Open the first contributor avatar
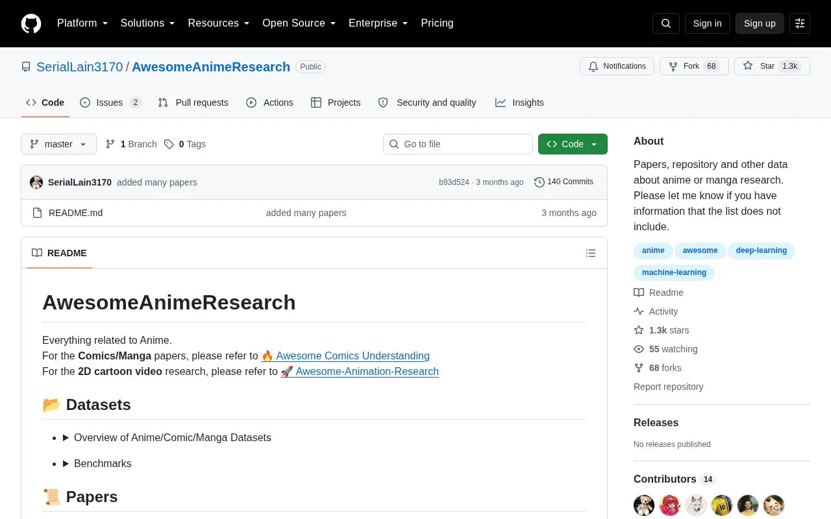The width and height of the screenshot is (831, 519). [644, 505]
